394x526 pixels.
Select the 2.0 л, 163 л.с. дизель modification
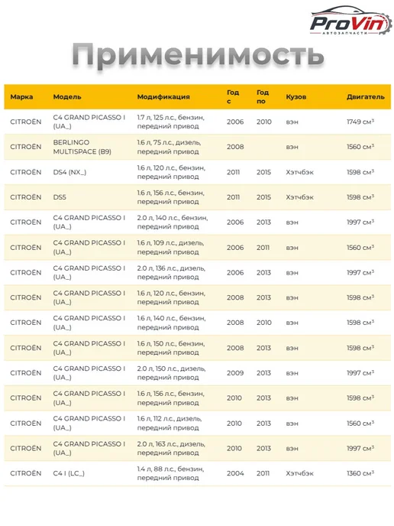[171, 448]
